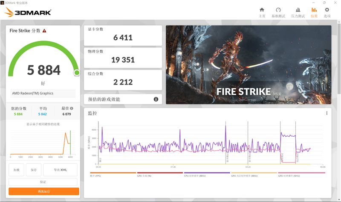Click the info icon beside 预估的游戏效能
This screenshot has height=202, width=341.
[x=156, y=100]
